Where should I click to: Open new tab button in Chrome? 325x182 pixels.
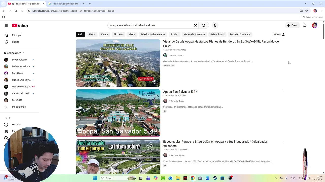[x=90, y=4]
